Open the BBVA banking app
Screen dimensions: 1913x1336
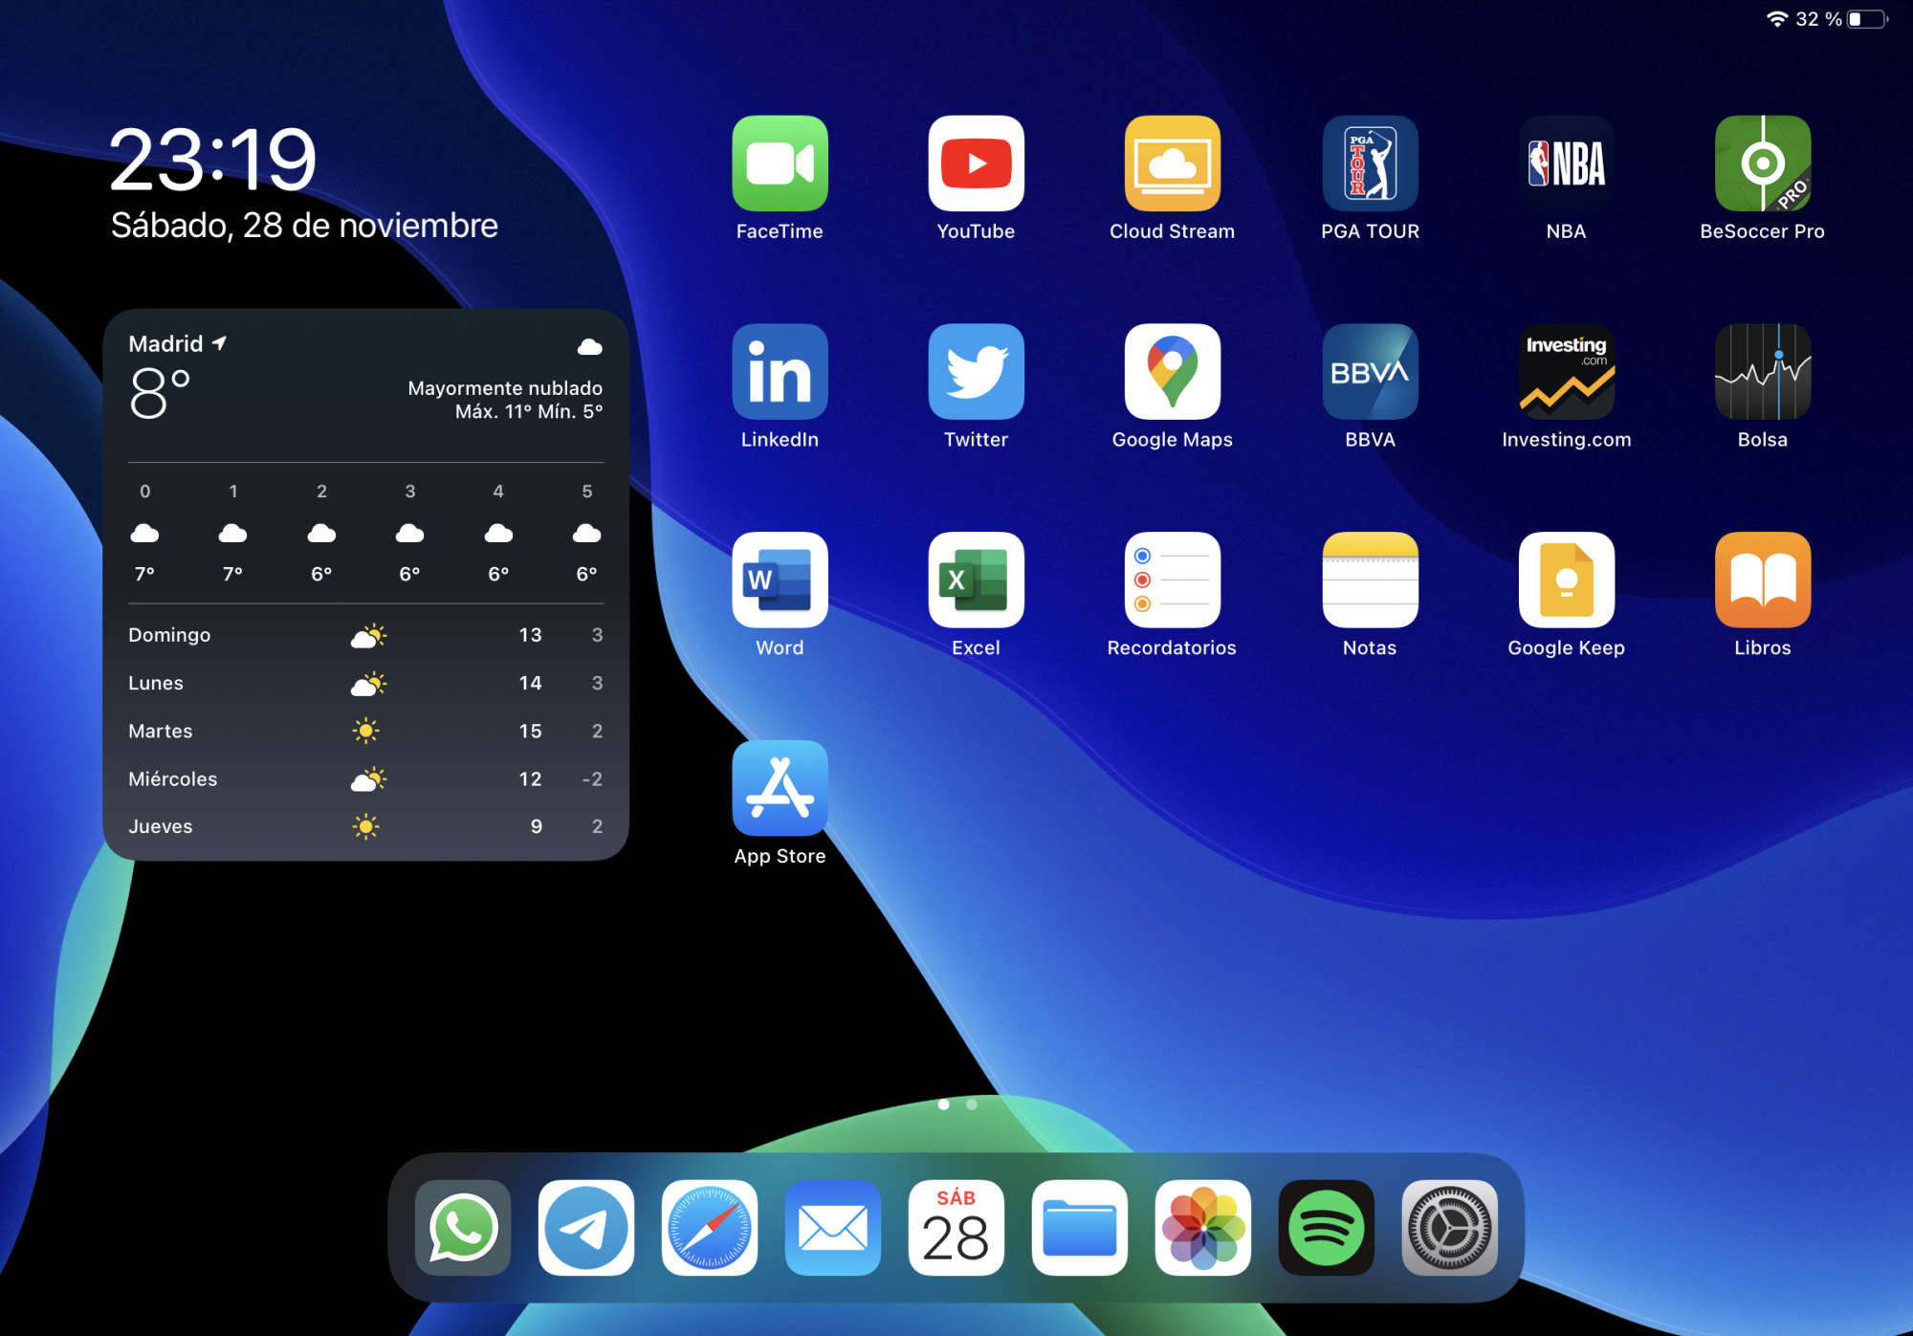tap(1370, 372)
